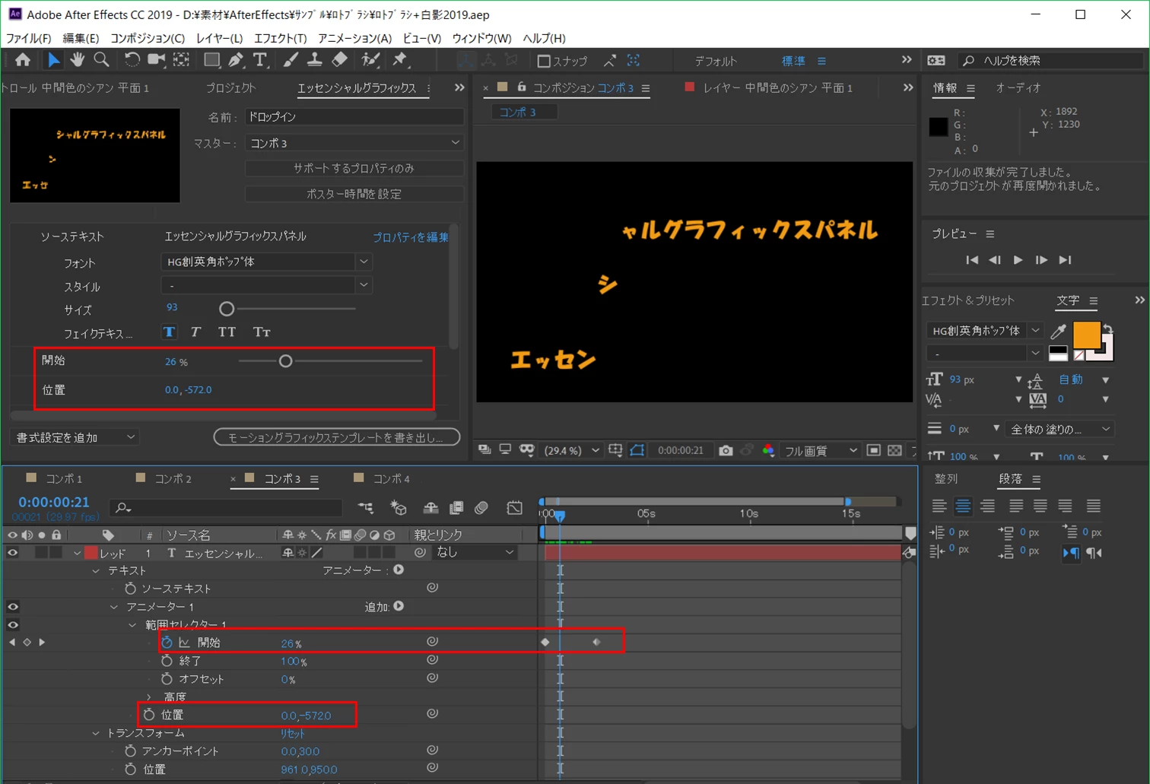Open composition flowchart icon in timeline
The width and height of the screenshot is (1150, 784).
[x=366, y=508]
